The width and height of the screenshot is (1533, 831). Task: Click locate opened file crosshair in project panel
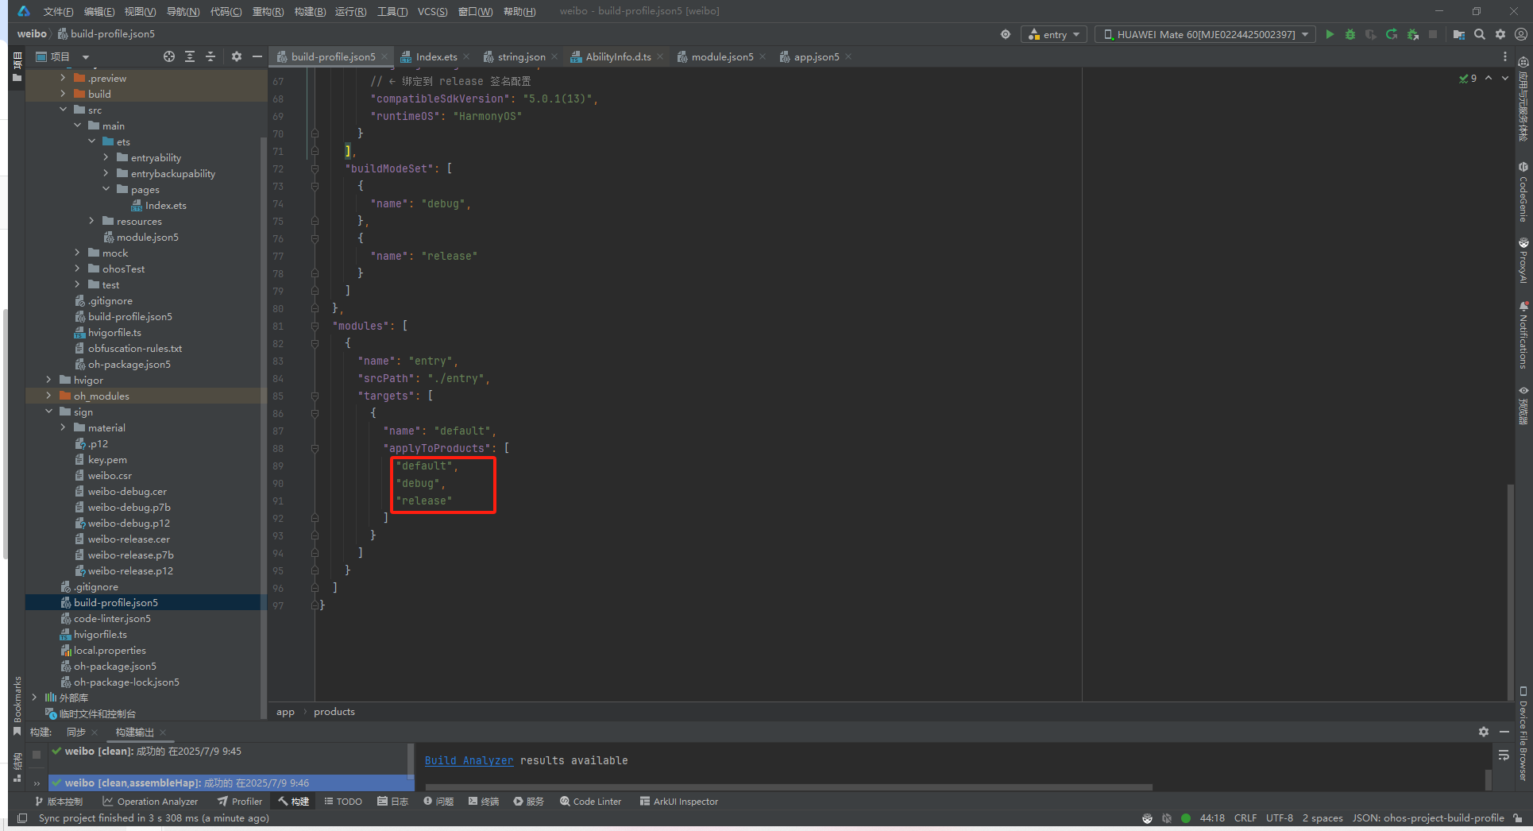click(x=169, y=56)
